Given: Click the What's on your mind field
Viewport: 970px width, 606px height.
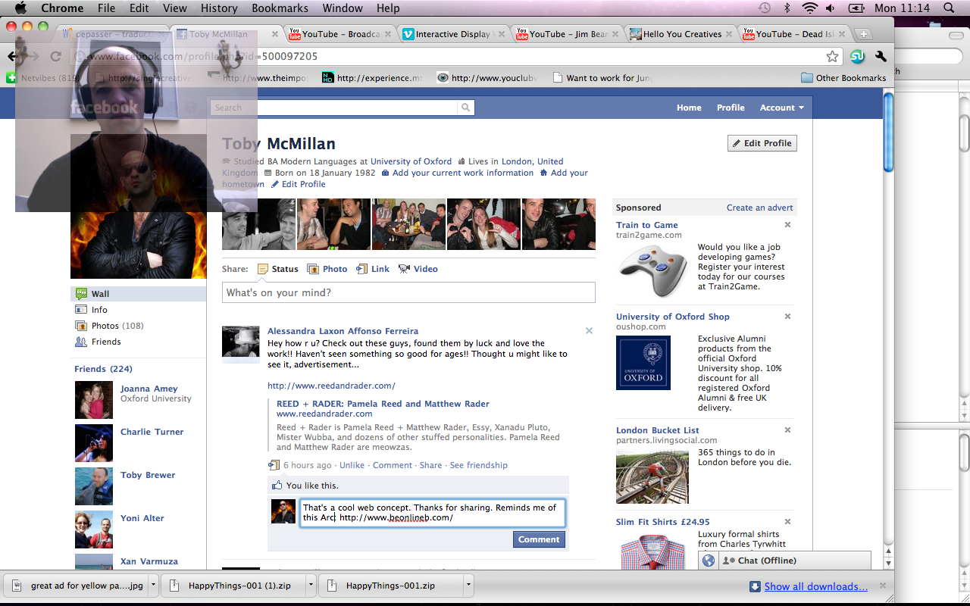Looking at the screenshot, I should (408, 292).
